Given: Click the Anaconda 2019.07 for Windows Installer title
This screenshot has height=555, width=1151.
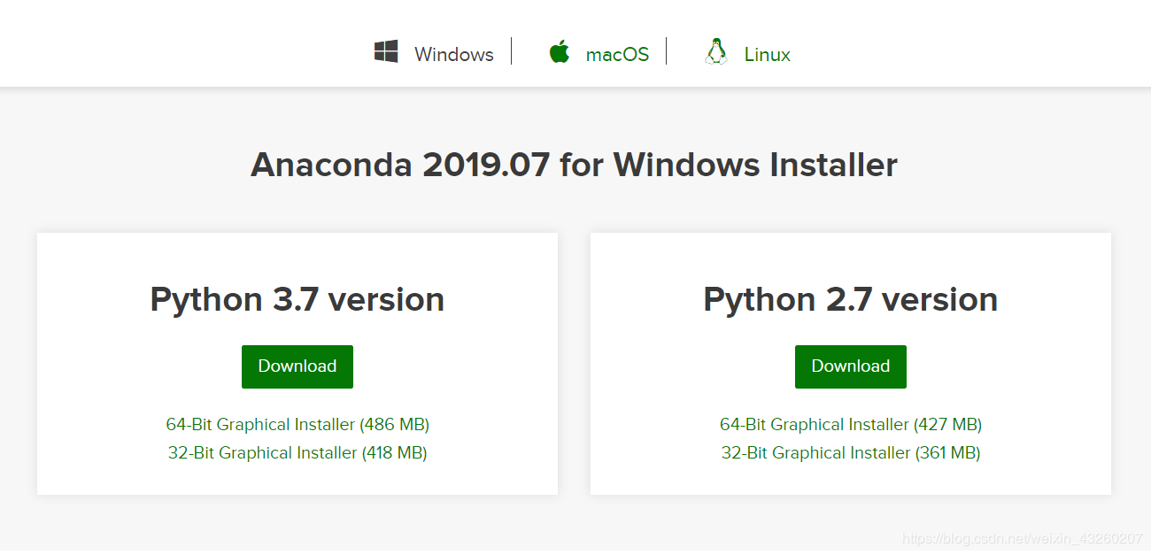Looking at the screenshot, I should pos(574,166).
